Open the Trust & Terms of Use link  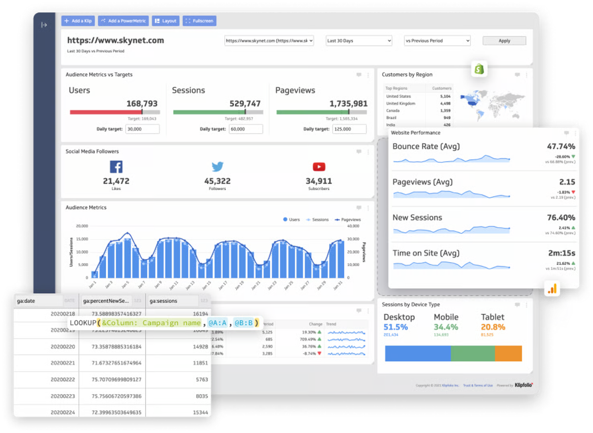coord(478,385)
